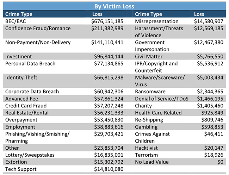
Task: Select the Investment crime type cell
Action: pyautogui.click(x=19, y=56)
